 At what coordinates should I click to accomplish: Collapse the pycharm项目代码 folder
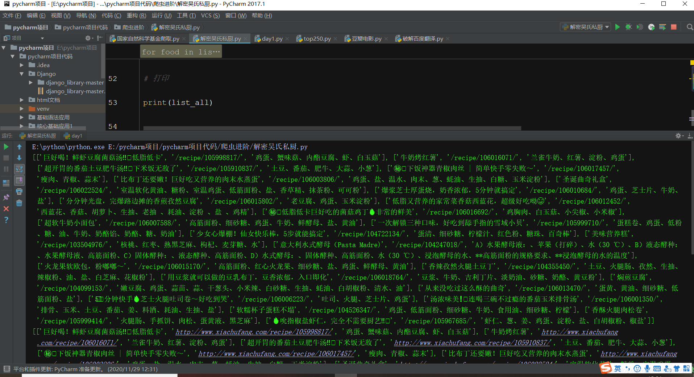[13, 56]
